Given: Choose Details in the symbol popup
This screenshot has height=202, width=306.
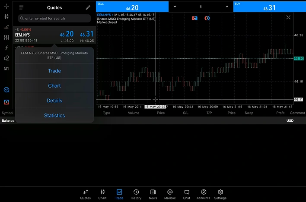Looking at the screenshot, I should tap(54, 101).
